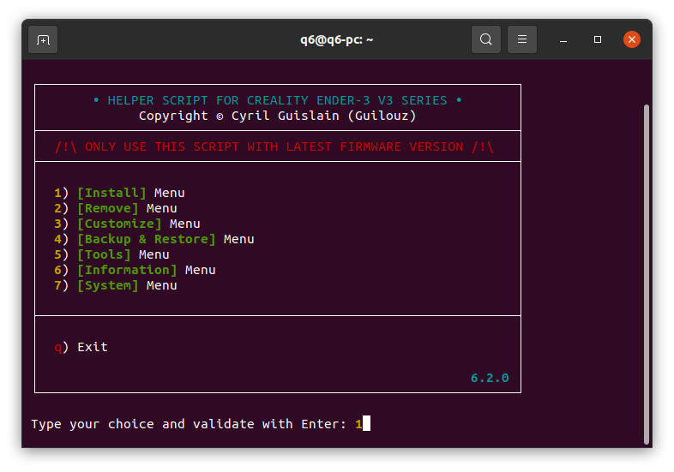Click the Cyril Guislain copyright line
Screen dimensions: 674x472
[x=277, y=116]
